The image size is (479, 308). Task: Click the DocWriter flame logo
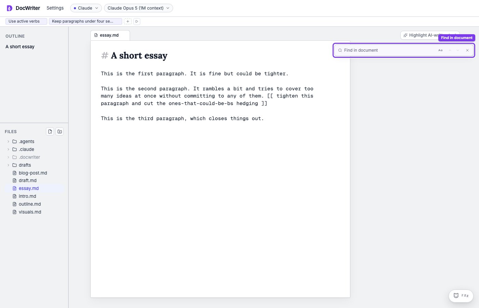(x=9, y=8)
